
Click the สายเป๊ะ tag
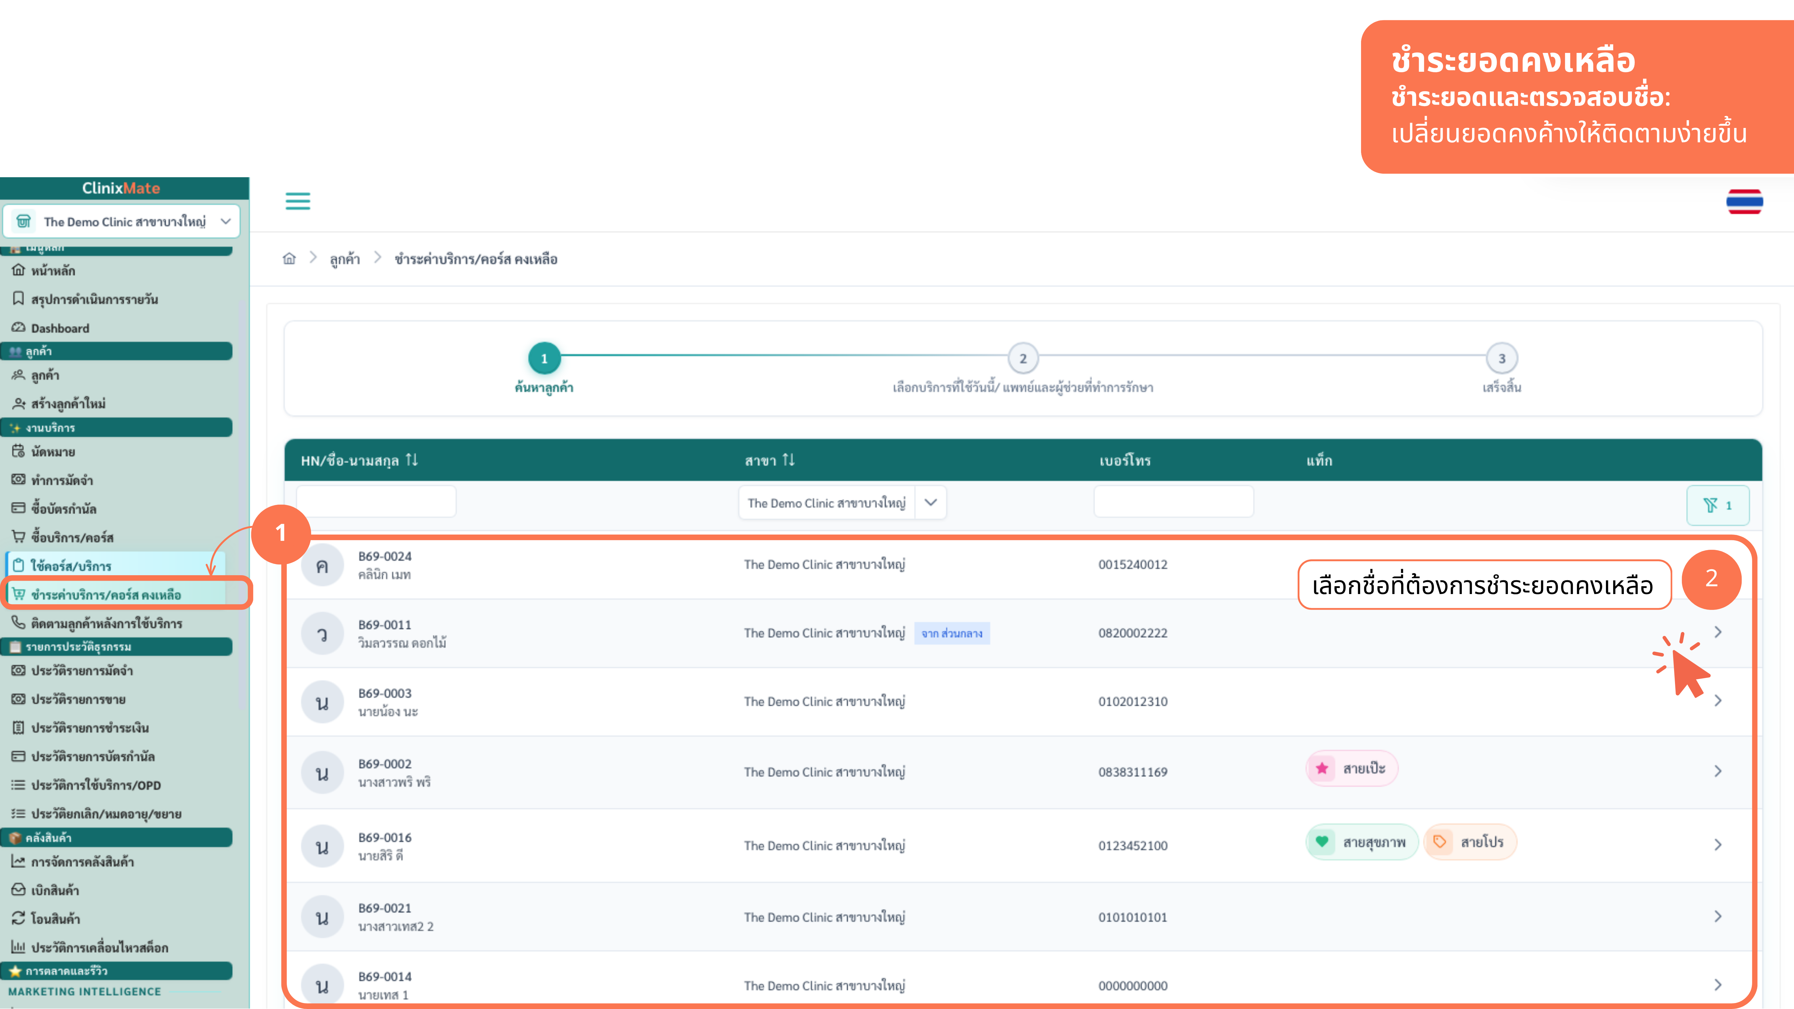(x=1352, y=768)
